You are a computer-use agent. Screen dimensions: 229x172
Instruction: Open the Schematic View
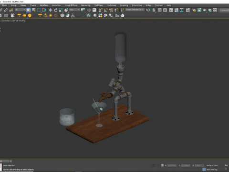(182, 10)
